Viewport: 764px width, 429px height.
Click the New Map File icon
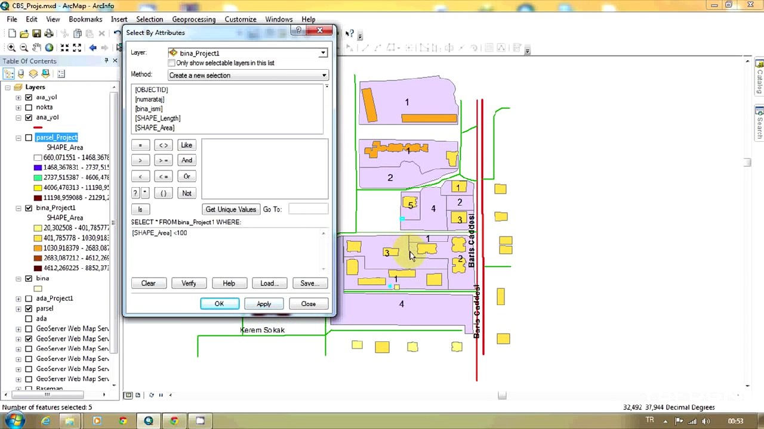coord(12,34)
